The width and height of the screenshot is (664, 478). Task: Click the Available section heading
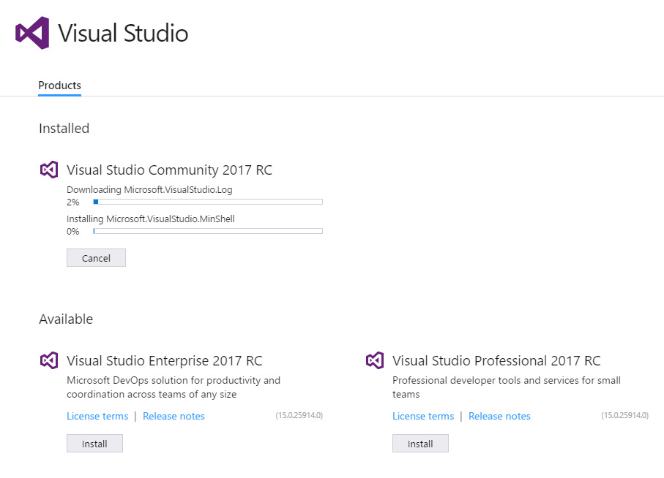(x=66, y=319)
